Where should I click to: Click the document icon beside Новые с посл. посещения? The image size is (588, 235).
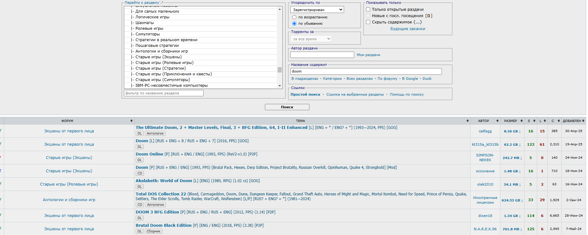tap(429, 16)
